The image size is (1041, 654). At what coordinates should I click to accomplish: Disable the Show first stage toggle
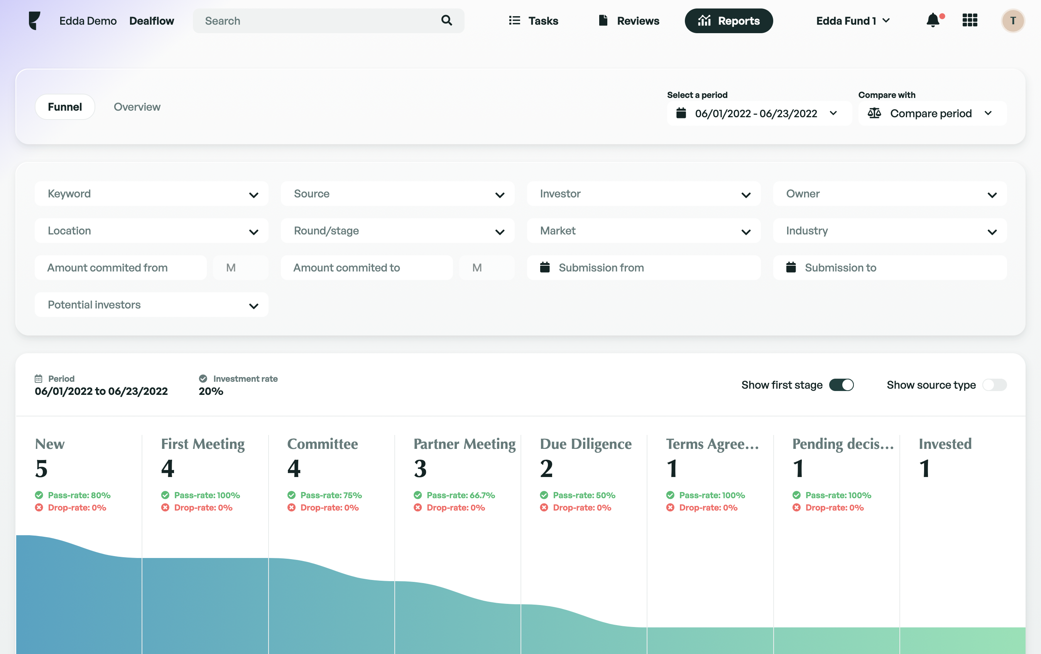click(841, 384)
